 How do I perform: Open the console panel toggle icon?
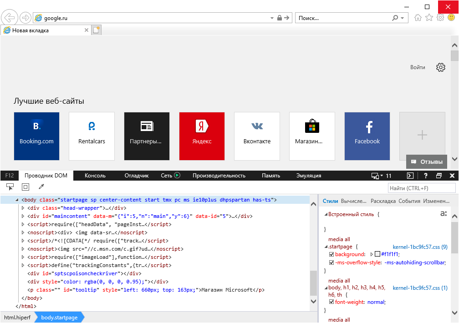click(410, 176)
